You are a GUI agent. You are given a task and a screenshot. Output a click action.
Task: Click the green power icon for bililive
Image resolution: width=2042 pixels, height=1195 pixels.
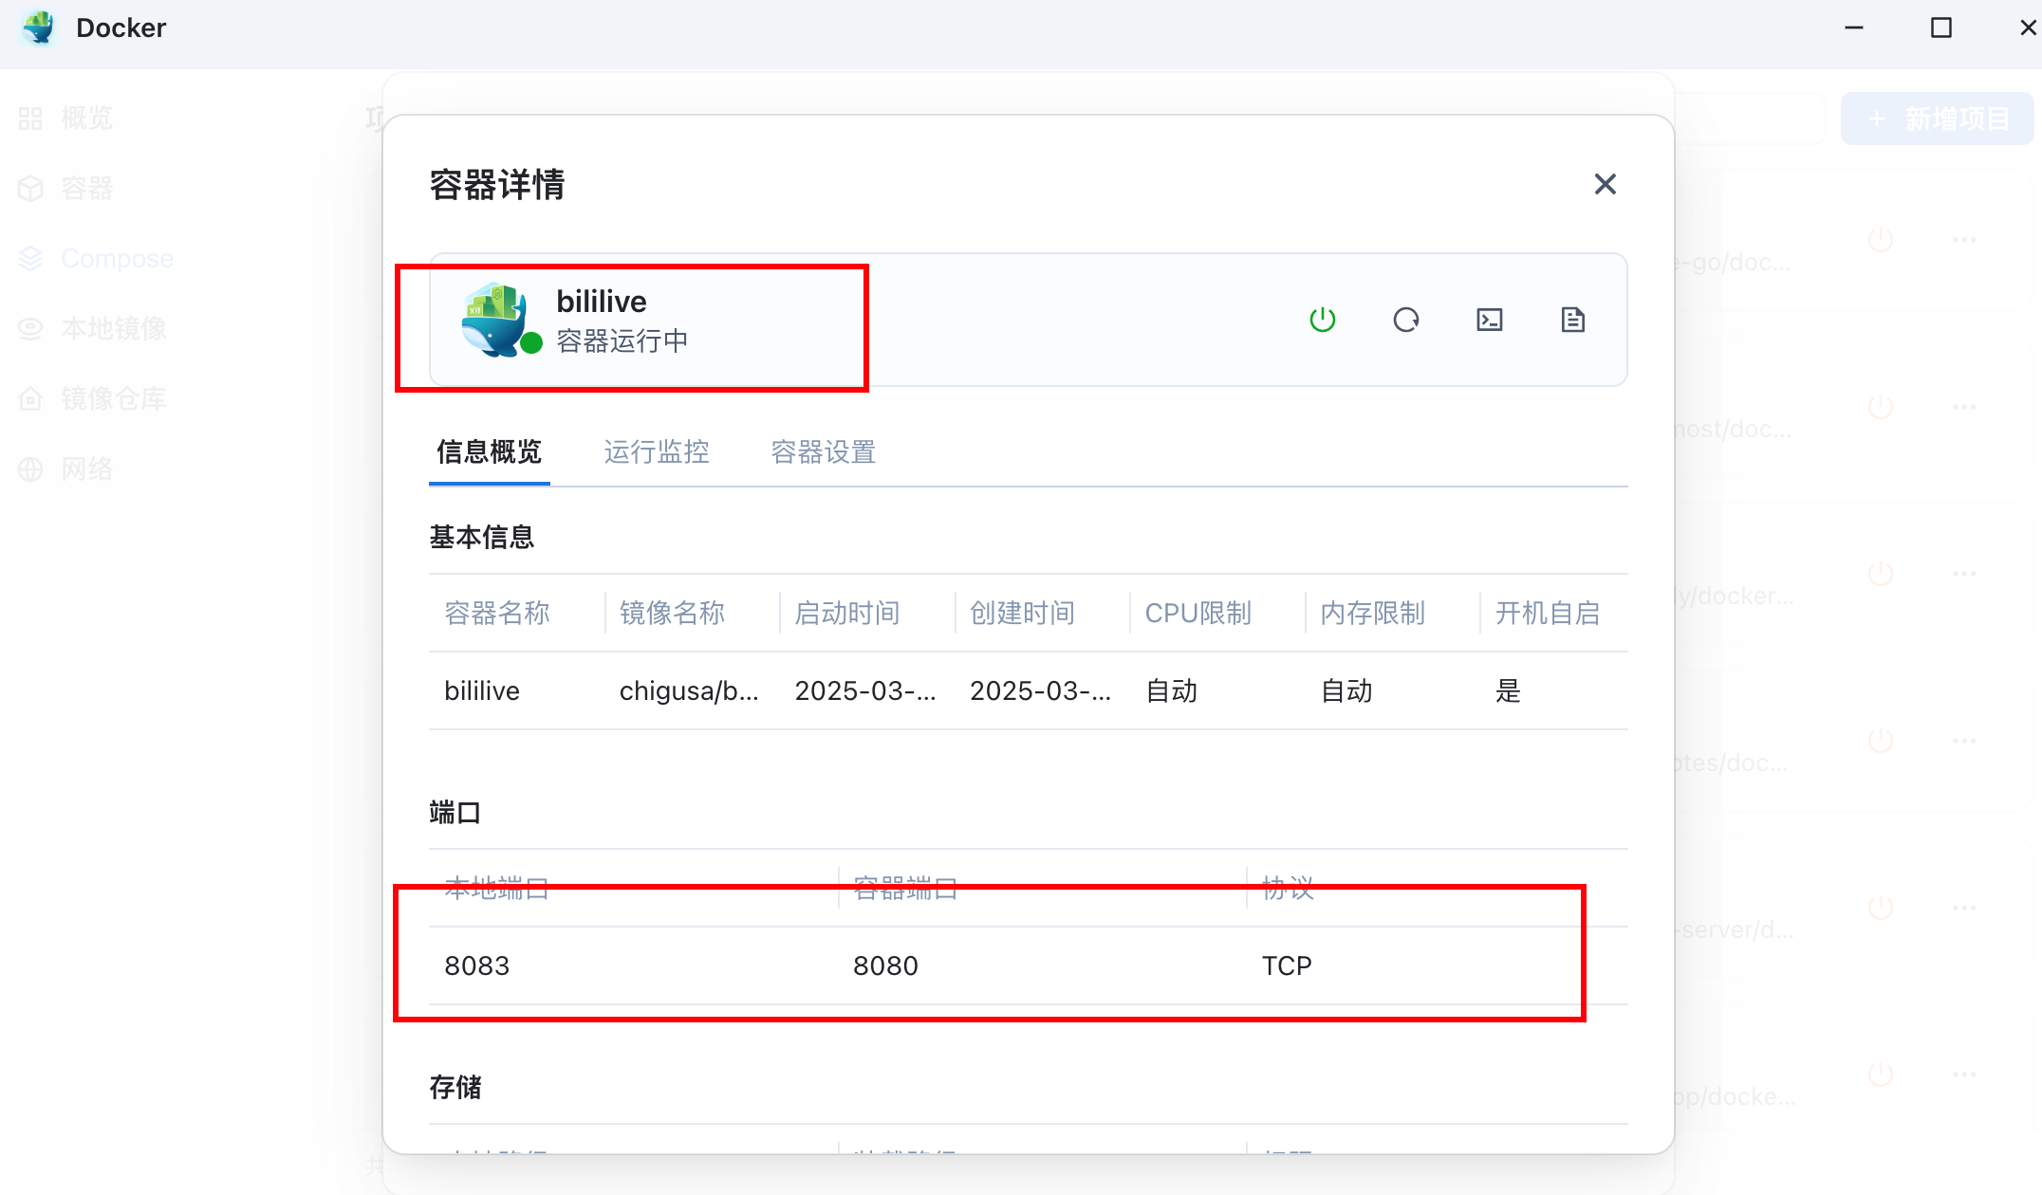click(x=1322, y=320)
